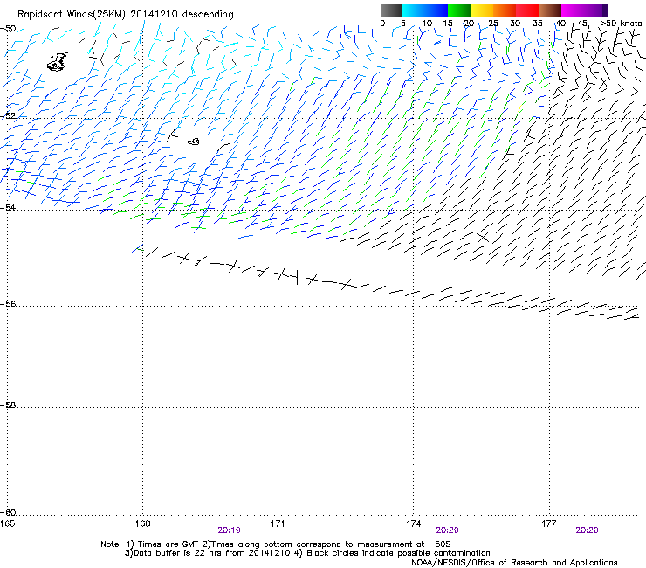Click the gray 0-5 knots color swatch
The image size is (646, 568).
click(391, 10)
